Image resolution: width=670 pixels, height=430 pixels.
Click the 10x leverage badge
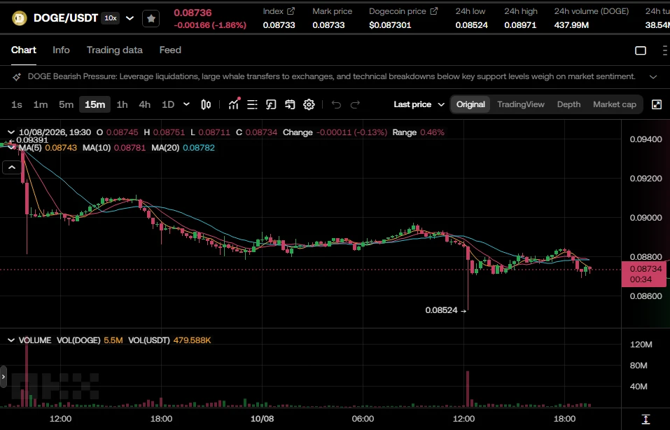[111, 18]
